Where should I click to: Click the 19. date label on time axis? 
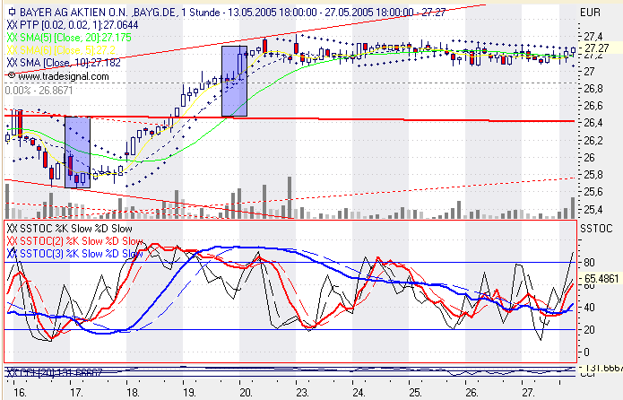pyautogui.click(x=189, y=393)
